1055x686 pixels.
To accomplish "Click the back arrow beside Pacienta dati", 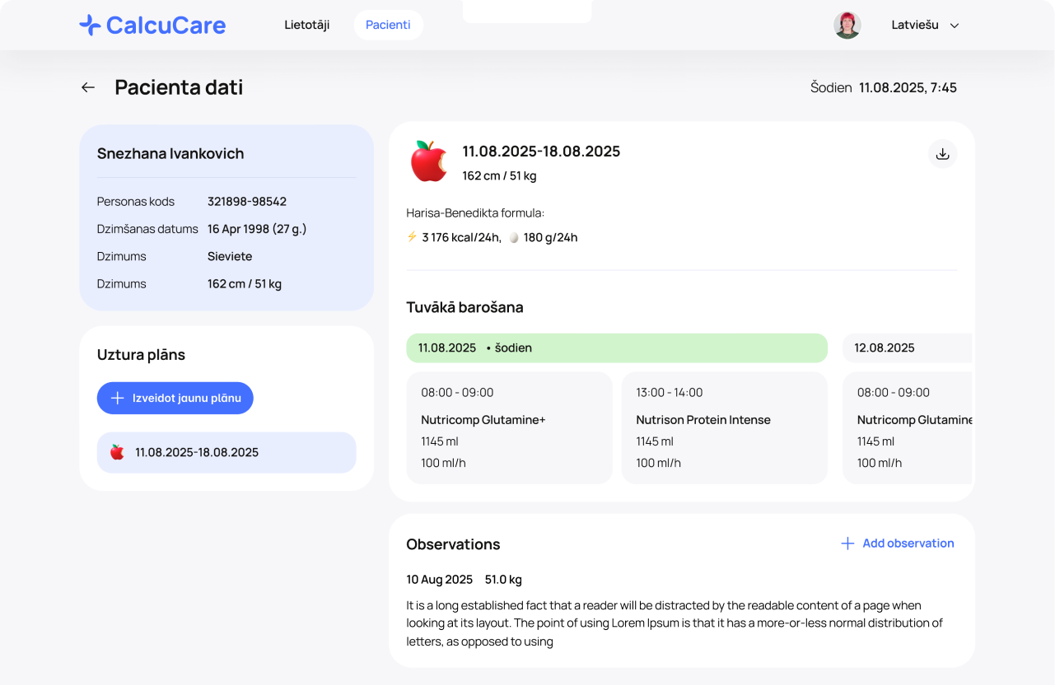I will (x=88, y=87).
